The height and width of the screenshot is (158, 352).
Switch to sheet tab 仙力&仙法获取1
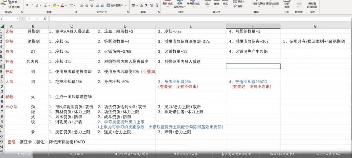[282, 154]
